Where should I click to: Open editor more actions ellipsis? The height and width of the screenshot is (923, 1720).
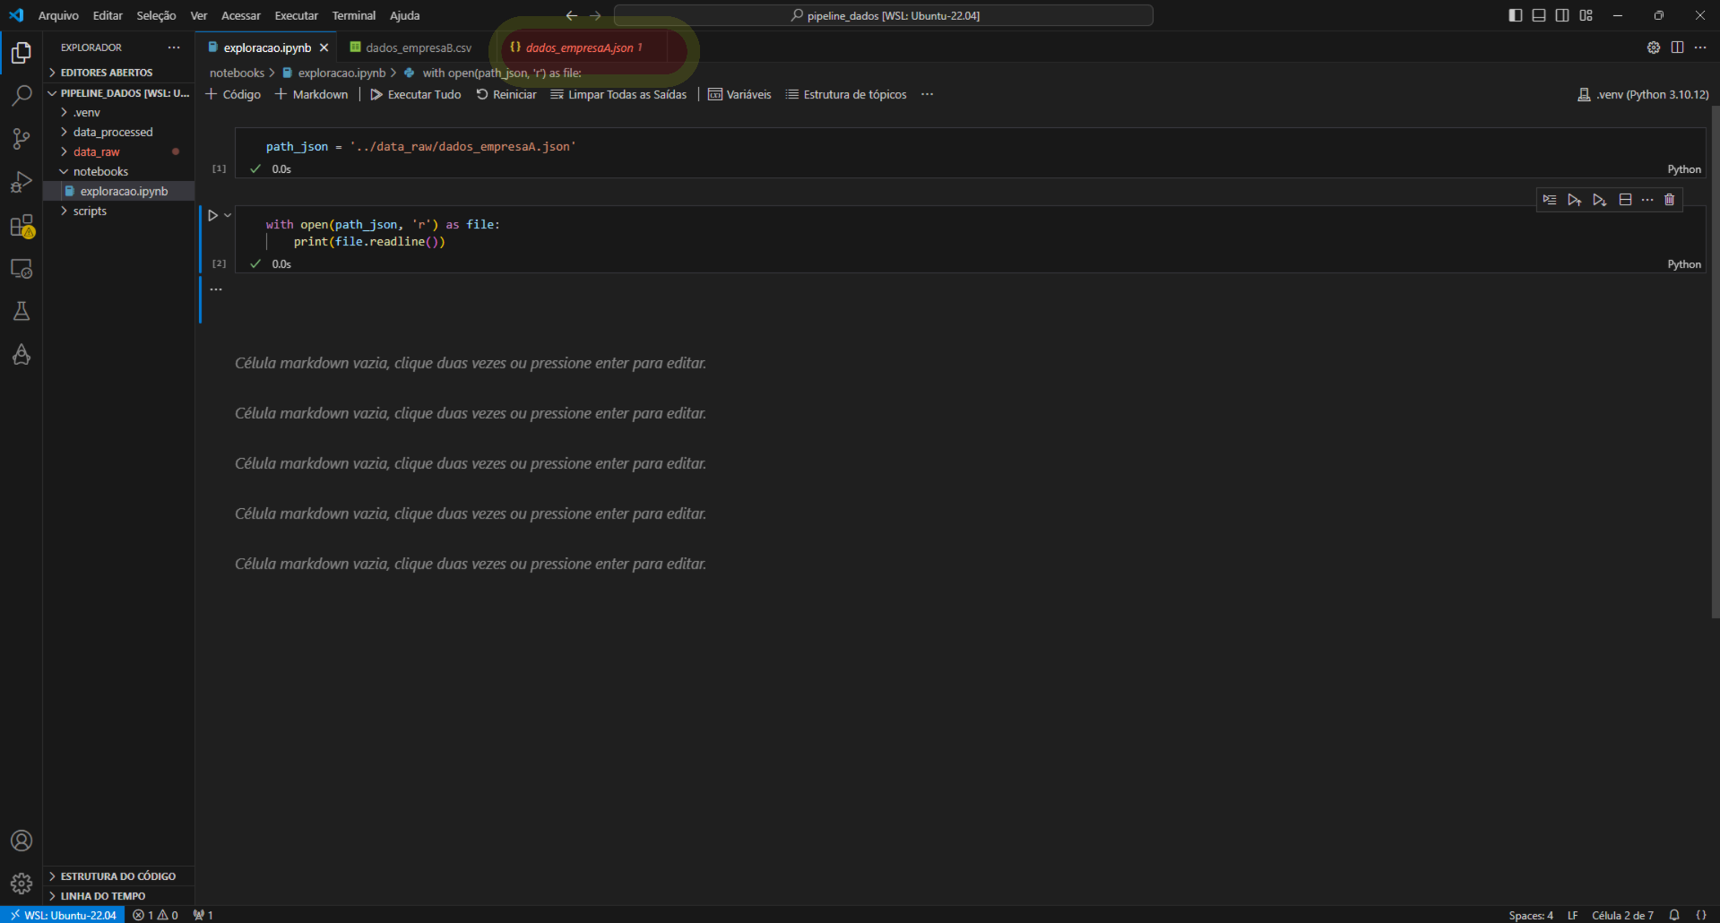point(1700,47)
